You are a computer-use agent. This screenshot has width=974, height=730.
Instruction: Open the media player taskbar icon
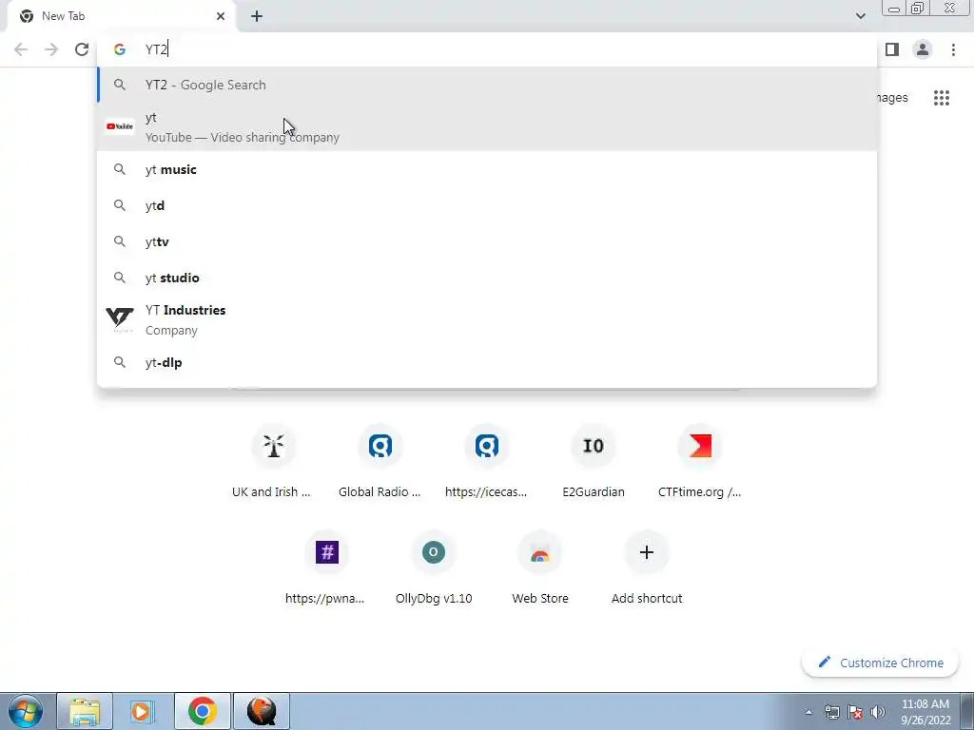coord(141,711)
